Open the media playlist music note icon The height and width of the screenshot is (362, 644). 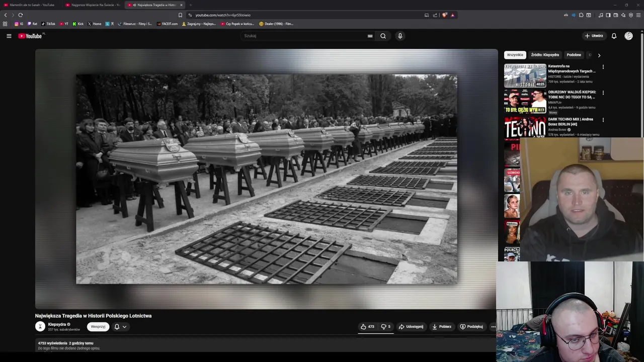coord(601,15)
